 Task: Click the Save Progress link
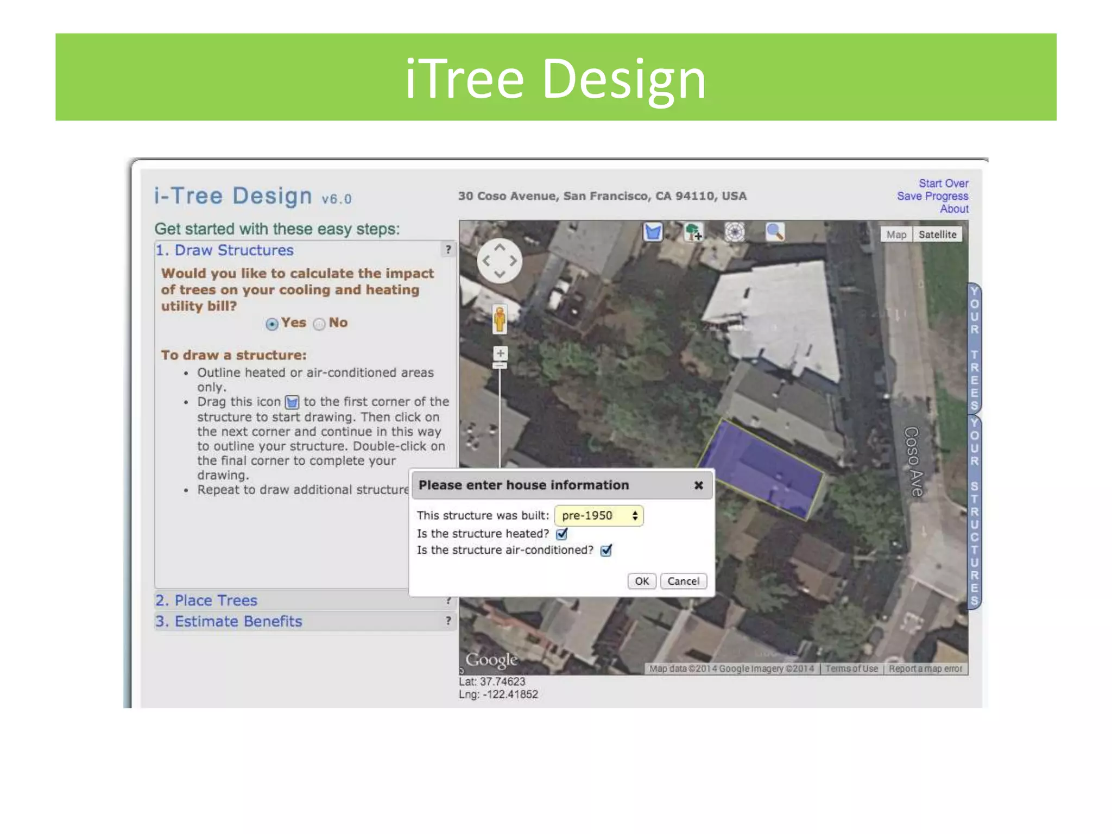tap(933, 196)
